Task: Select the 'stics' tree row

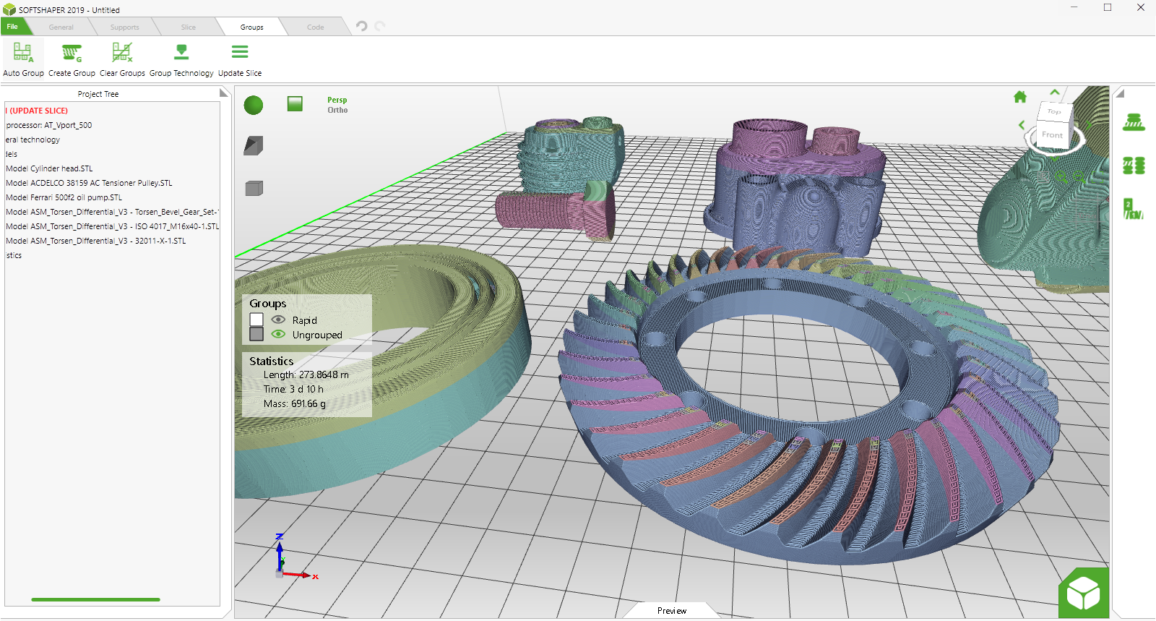Action: click(x=14, y=255)
